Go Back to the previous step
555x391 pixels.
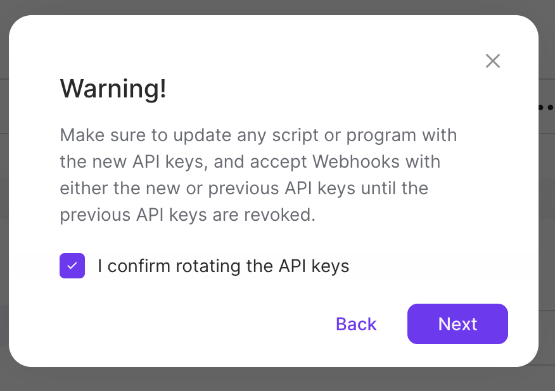tap(356, 324)
